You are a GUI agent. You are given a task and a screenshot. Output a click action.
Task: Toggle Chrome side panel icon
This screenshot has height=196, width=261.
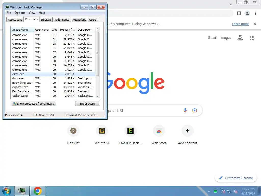[x=239, y=13]
